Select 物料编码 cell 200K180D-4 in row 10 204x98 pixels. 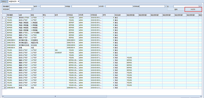pyautogui.click(x=12, y=40)
